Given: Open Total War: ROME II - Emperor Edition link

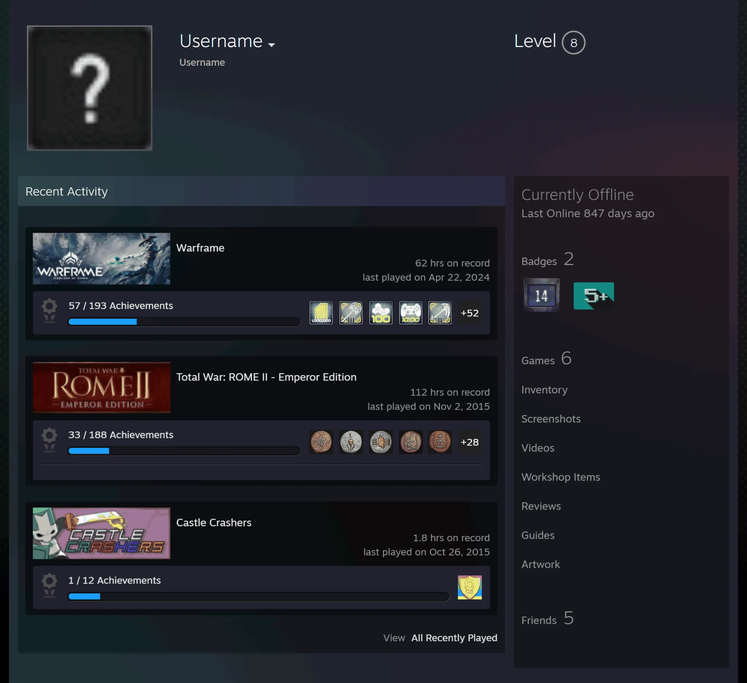Looking at the screenshot, I should pyautogui.click(x=266, y=377).
